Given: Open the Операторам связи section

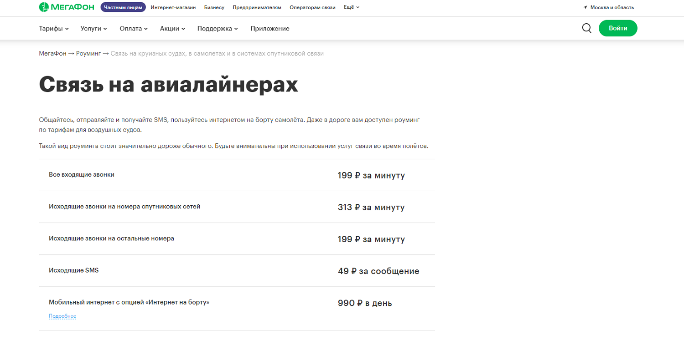Looking at the screenshot, I should (x=312, y=7).
